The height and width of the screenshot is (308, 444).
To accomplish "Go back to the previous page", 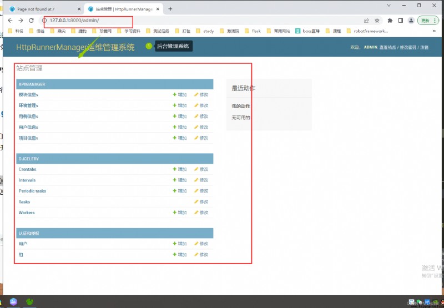I will click(x=10, y=21).
